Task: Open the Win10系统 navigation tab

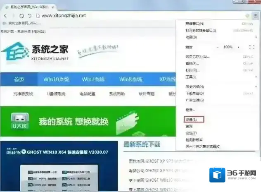Action: [57, 79]
